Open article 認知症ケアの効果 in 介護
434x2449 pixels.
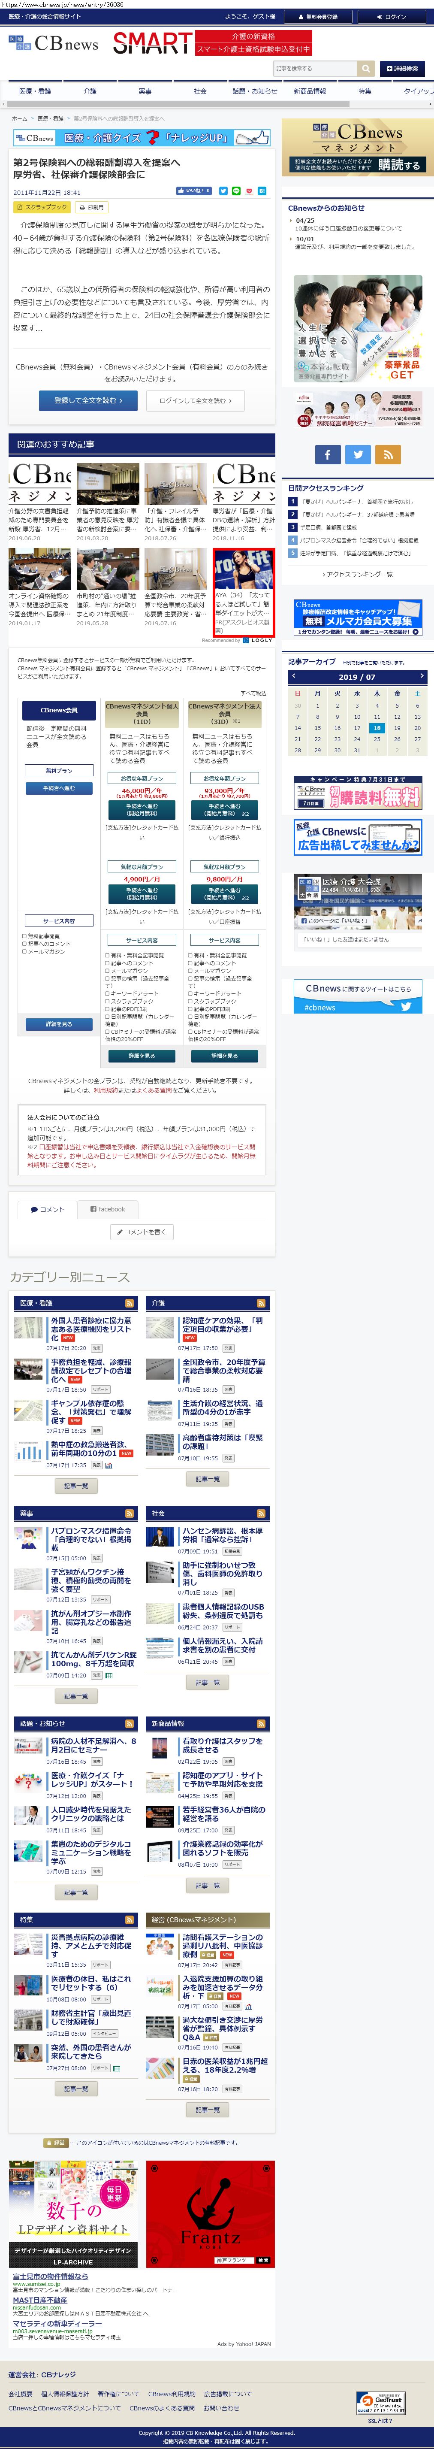pyautogui.click(x=223, y=1325)
